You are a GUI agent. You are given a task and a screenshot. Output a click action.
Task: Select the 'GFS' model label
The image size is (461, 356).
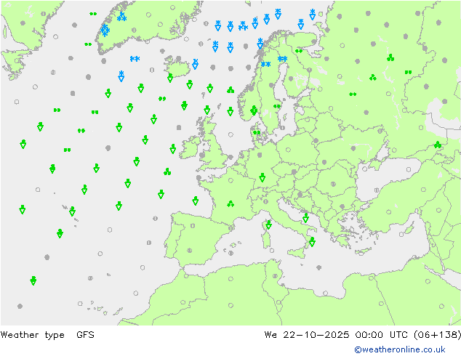point(85,334)
